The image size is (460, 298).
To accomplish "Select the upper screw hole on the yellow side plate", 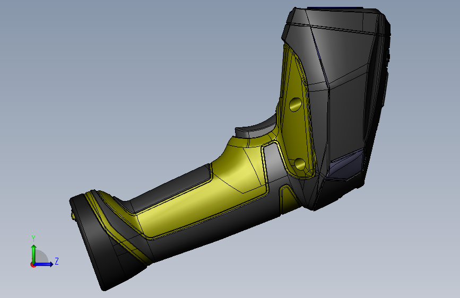I will [x=296, y=104].
